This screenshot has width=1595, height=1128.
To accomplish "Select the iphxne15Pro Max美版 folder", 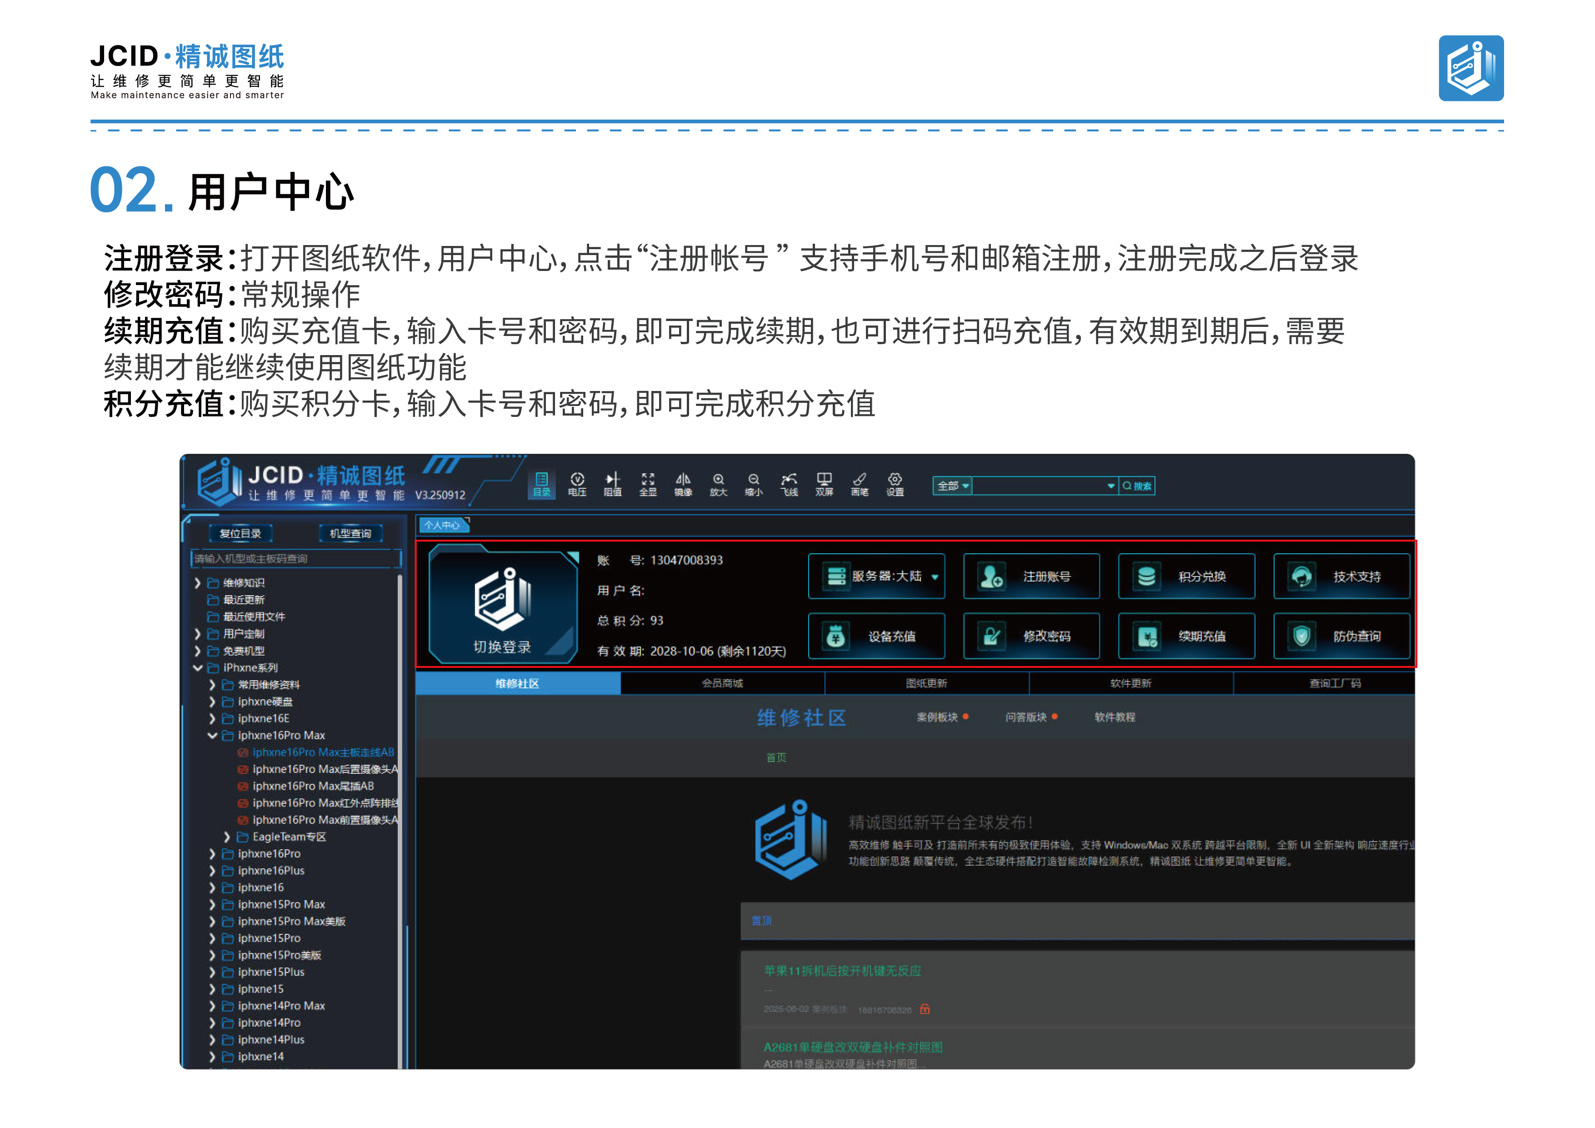I will 284,921.
